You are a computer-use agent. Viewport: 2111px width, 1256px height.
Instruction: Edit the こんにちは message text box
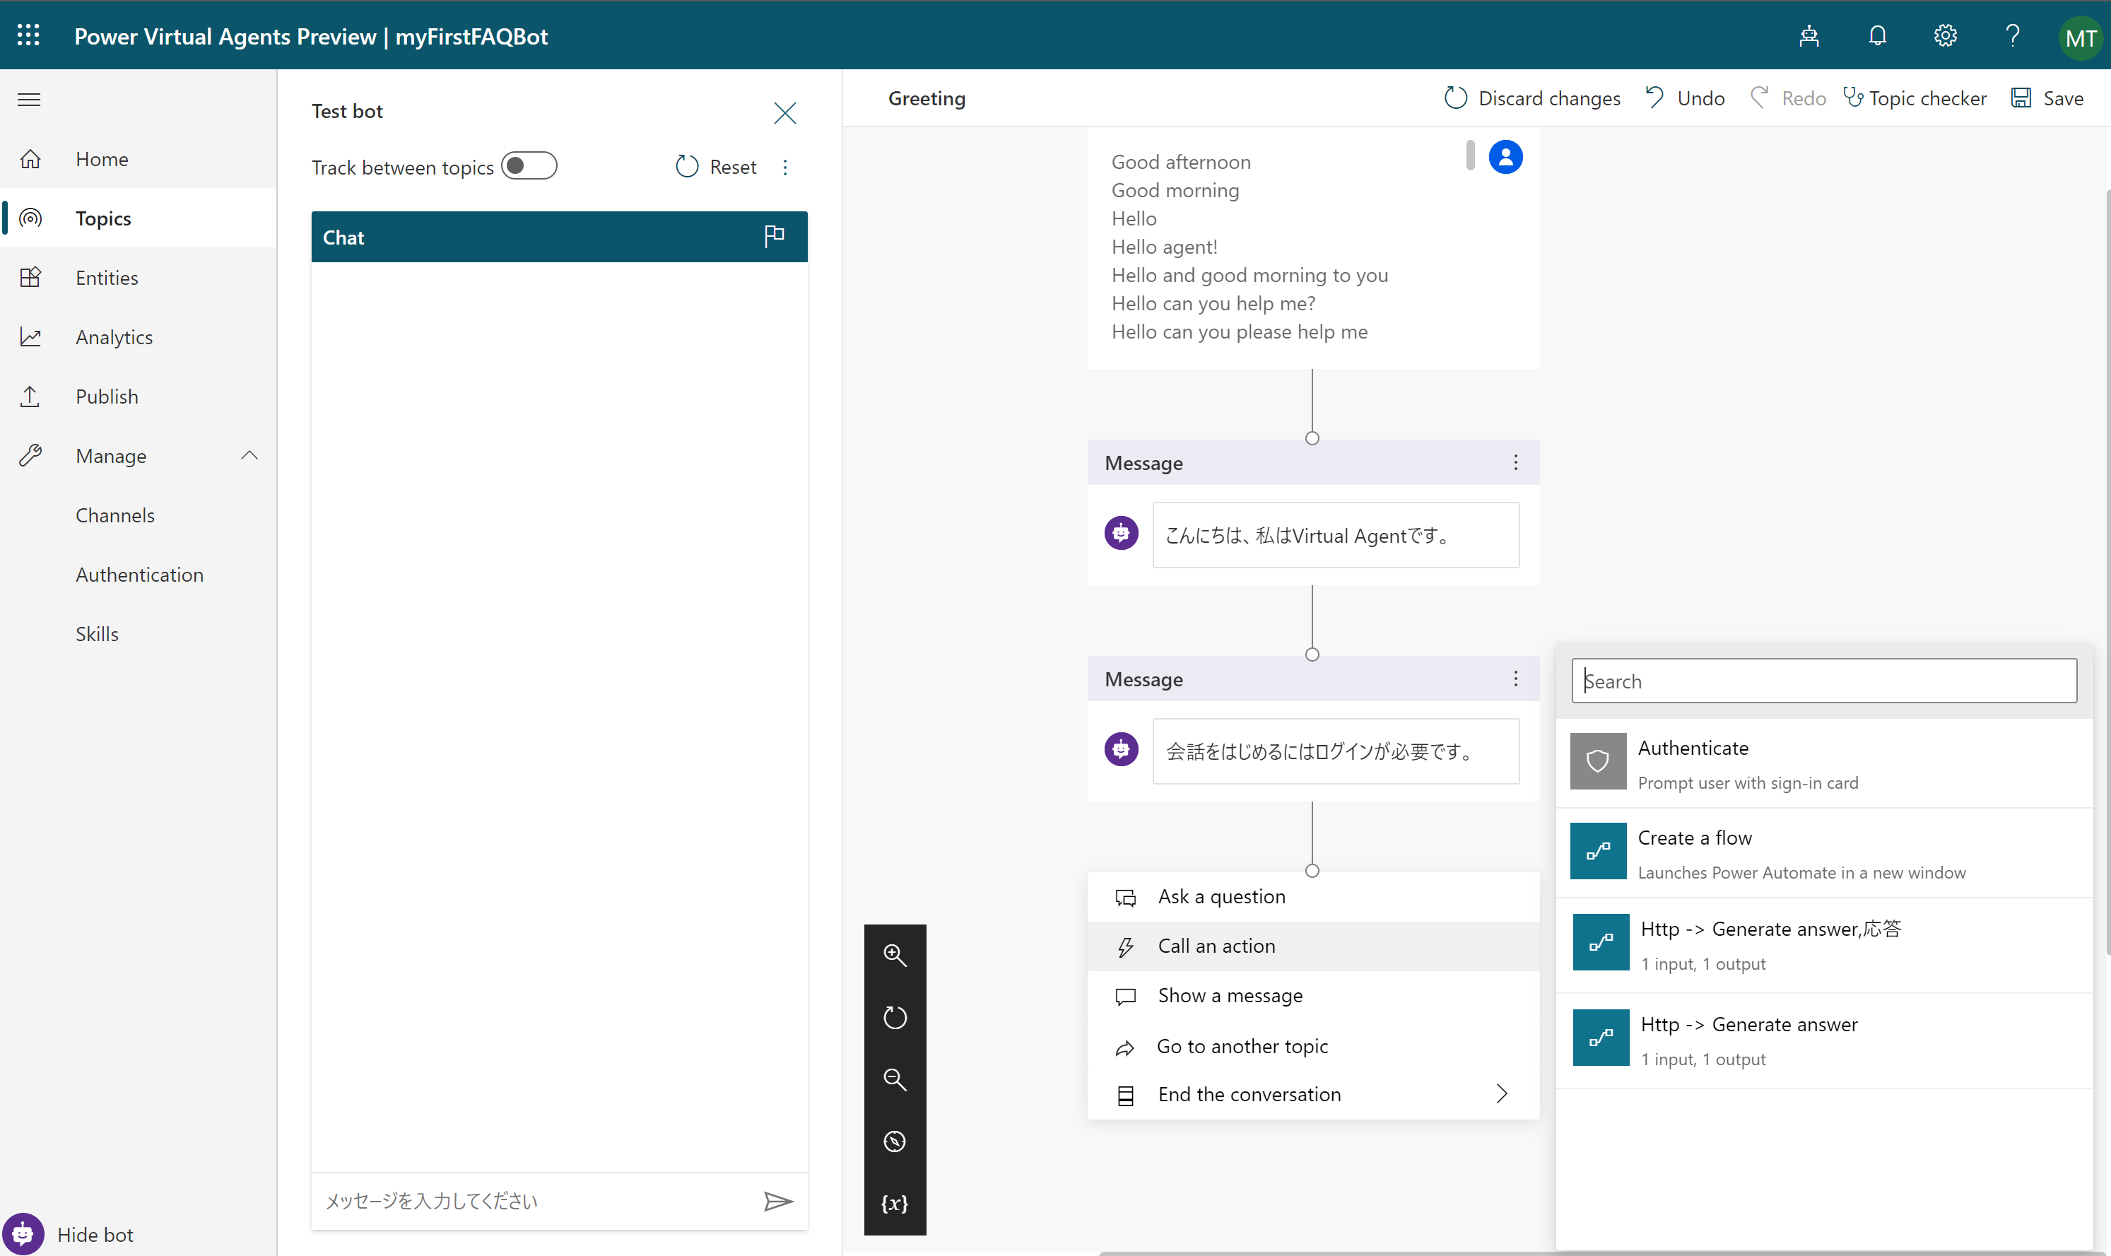(1335, 535)
